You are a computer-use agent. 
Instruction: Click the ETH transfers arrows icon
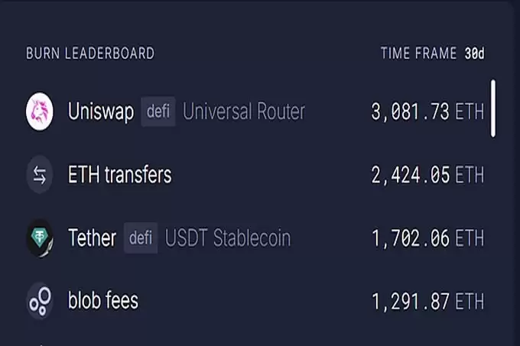click(x=39, y=175)
